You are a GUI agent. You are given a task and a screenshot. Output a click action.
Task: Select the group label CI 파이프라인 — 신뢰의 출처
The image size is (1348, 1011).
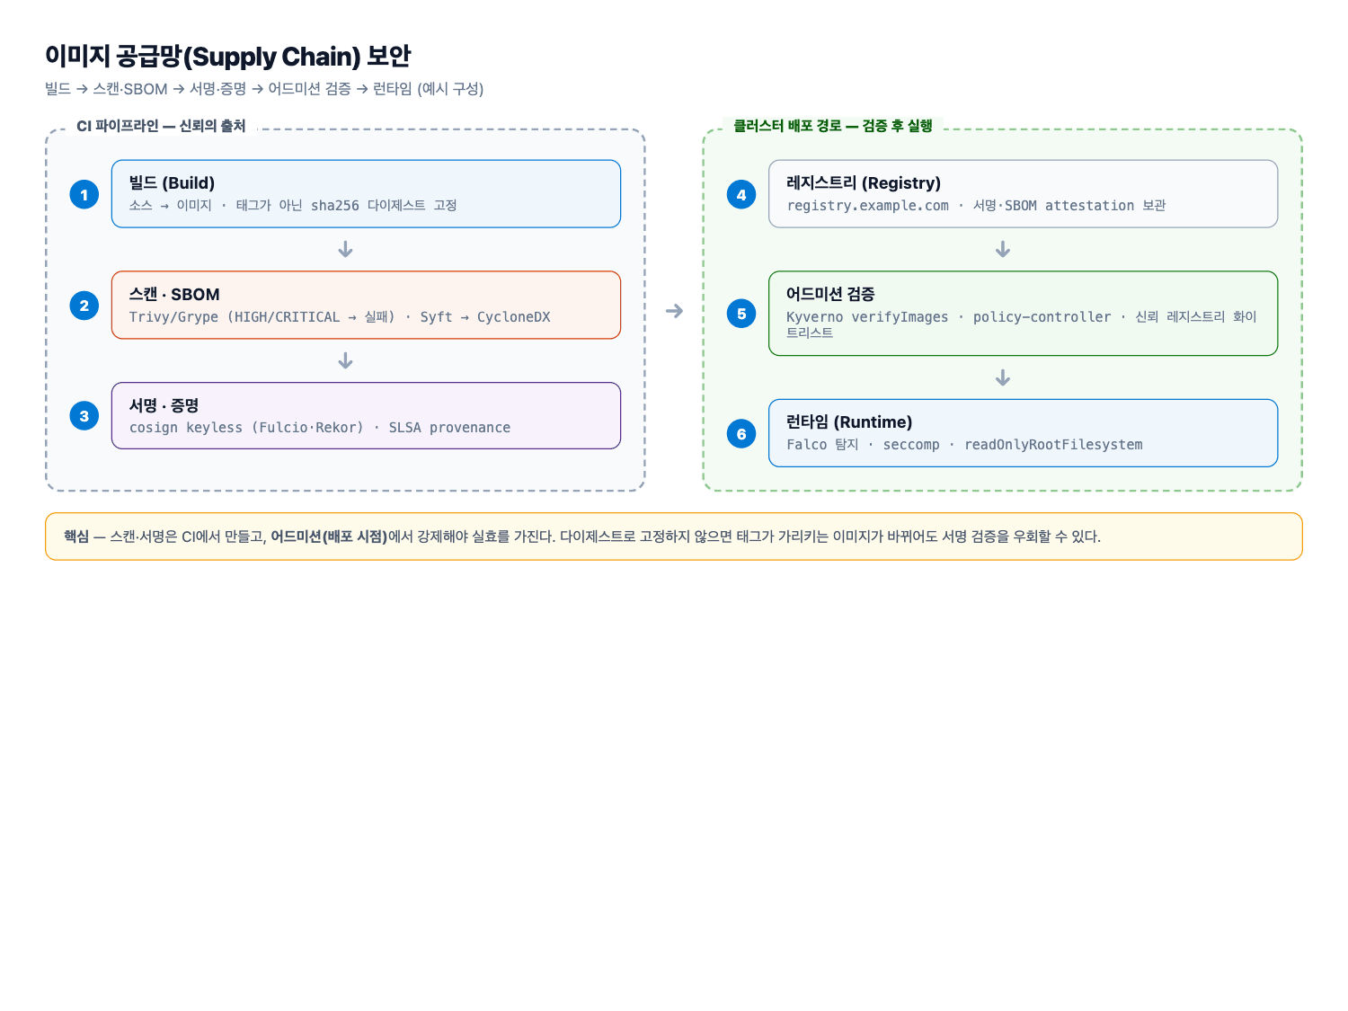click(161, 126)
